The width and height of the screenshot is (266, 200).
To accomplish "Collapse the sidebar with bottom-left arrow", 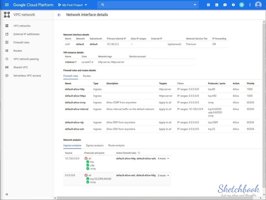I will (x=6, y=194).
